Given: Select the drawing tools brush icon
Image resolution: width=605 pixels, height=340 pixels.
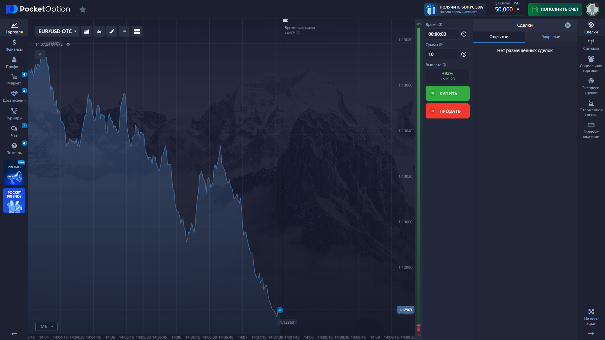Looking at the screenshot, I should coord(112,31).
